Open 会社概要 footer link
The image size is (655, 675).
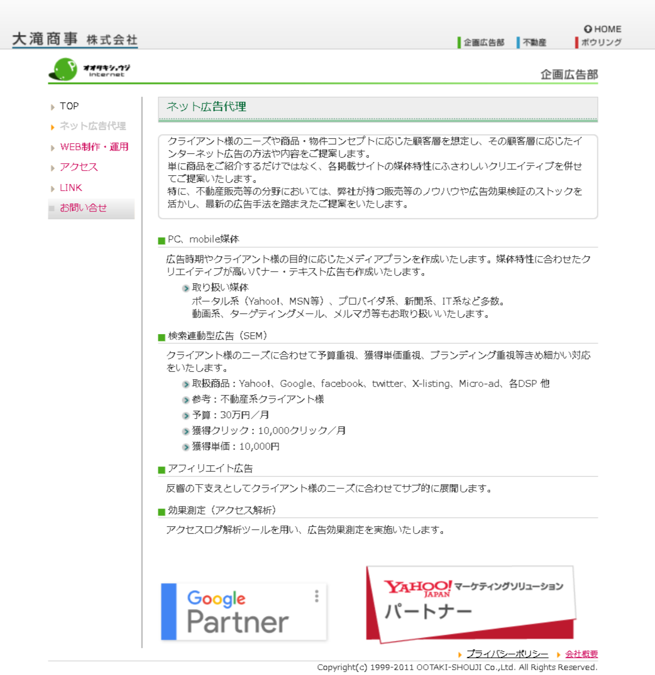(x=581, y=654)
